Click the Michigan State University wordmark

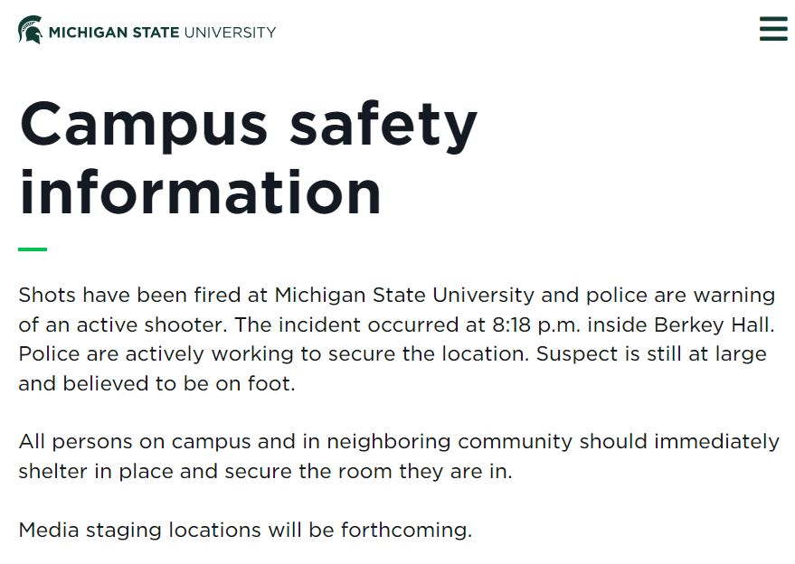[162, 33]
